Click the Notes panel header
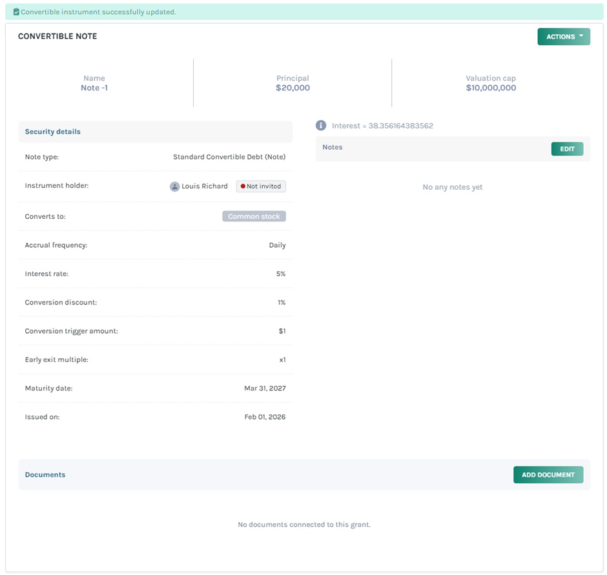607x575 pixels. coord(333,148)
